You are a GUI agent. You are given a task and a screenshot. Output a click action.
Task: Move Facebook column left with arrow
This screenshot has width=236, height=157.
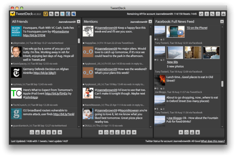tap(181, 132)
